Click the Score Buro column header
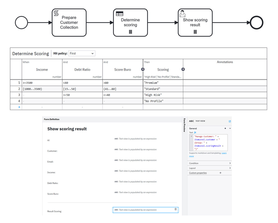Viewport: 278px width, 223px height. point(123,70)
